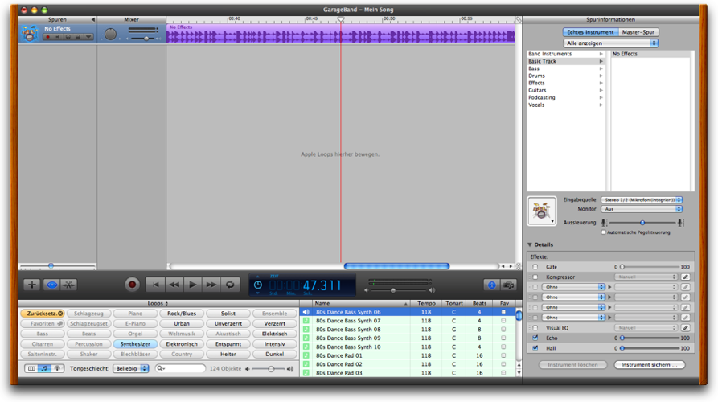Open the track editor scissors button

pos(69,285)
